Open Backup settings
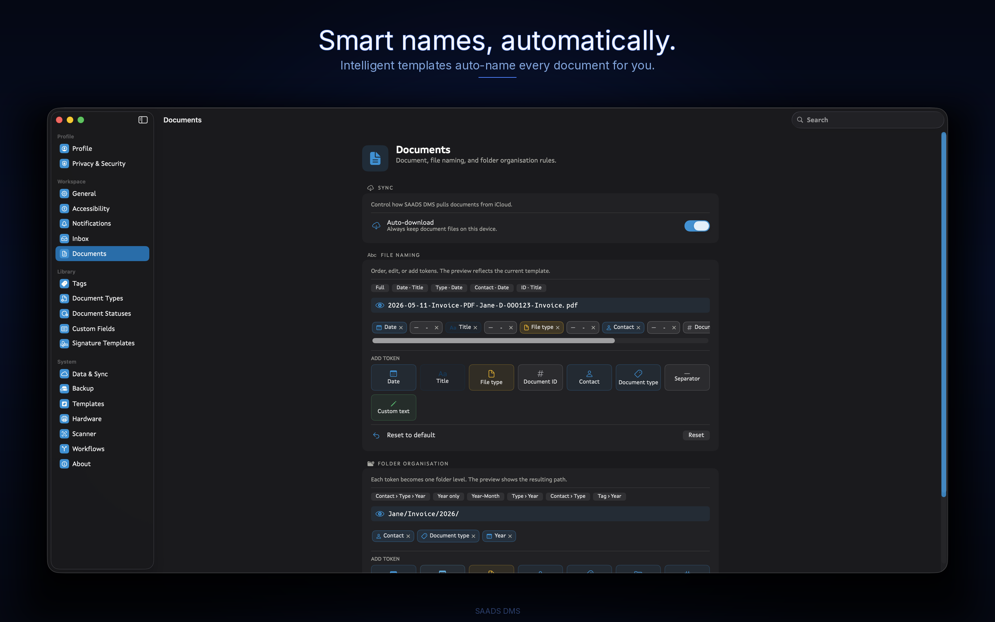 tap(102, 388)
